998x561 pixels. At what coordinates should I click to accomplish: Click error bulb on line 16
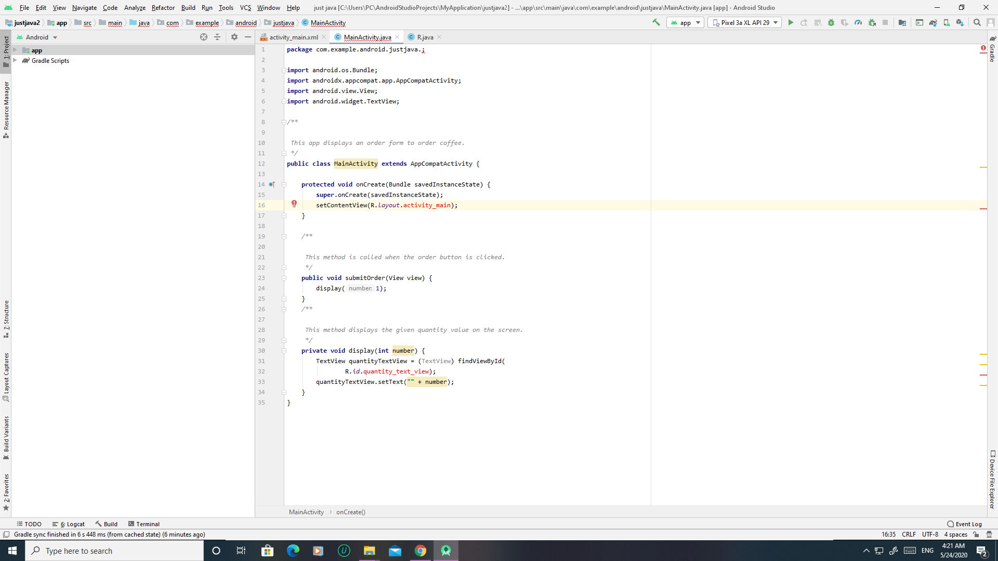(x=294, y=204)
